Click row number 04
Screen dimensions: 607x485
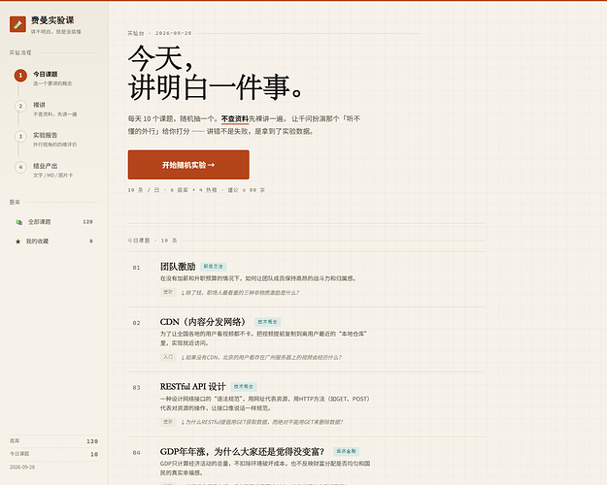(136, 453)
